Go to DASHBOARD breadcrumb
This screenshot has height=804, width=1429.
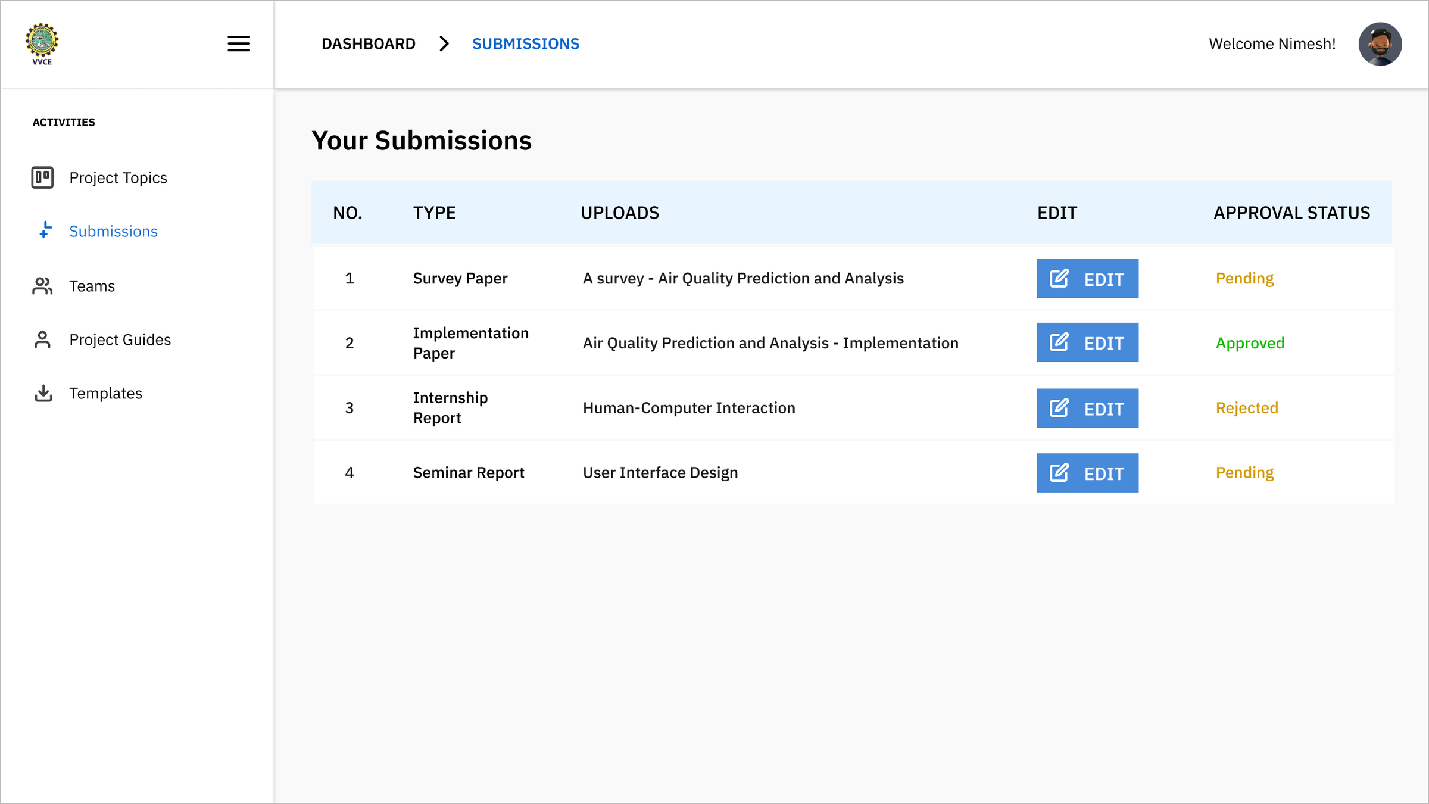[x=368, y=43]
